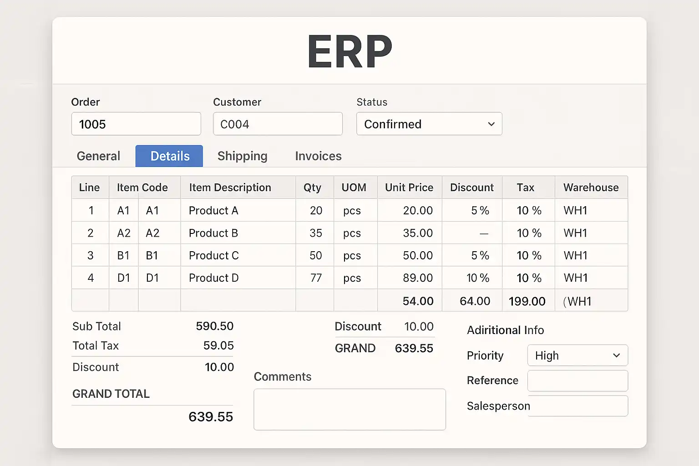
Task: Click the Qty cell showing 77
Action: point(315,278)
